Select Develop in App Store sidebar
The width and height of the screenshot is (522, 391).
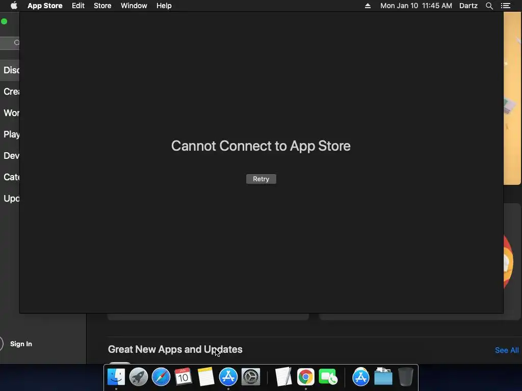10,156
